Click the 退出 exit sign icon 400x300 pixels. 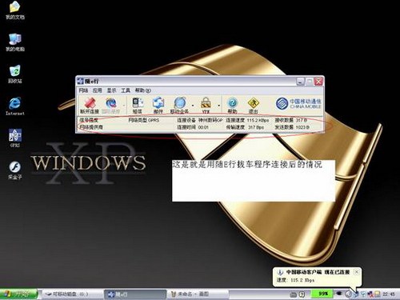click(x=254, y=105)
